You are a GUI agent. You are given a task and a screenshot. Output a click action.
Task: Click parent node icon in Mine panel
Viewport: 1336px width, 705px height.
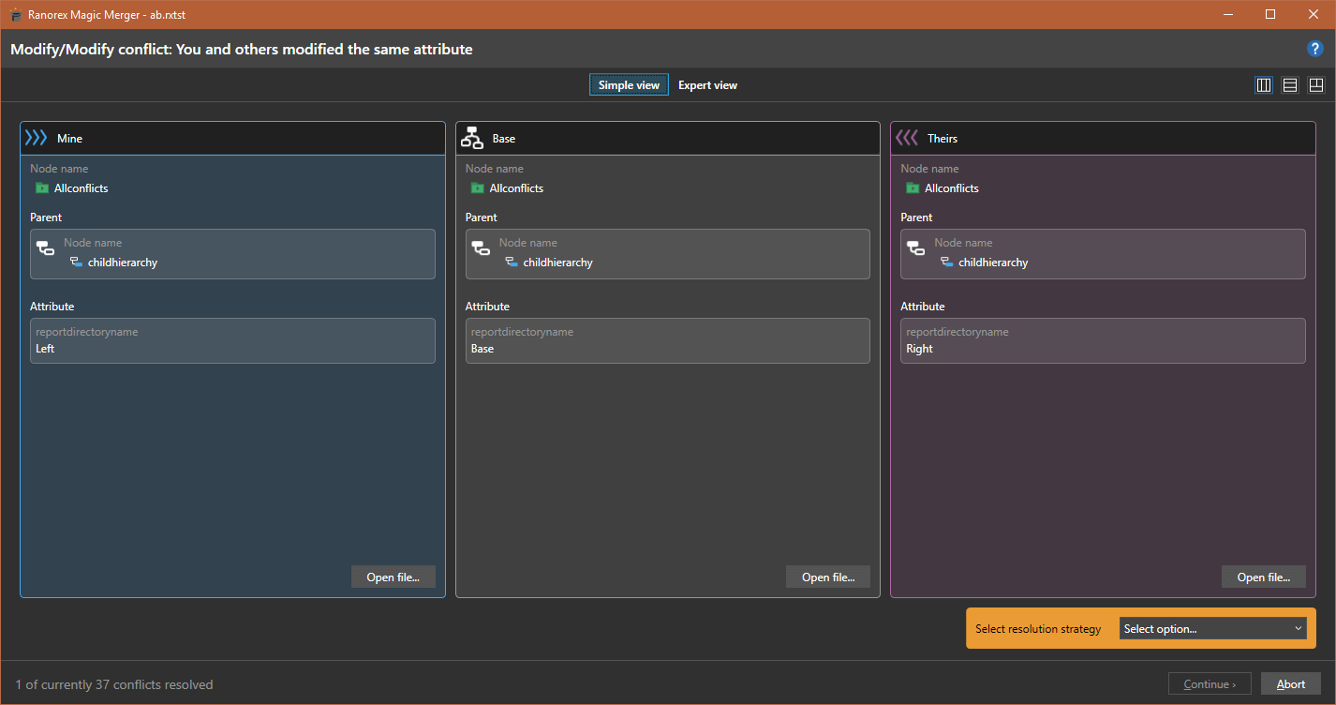46,248
